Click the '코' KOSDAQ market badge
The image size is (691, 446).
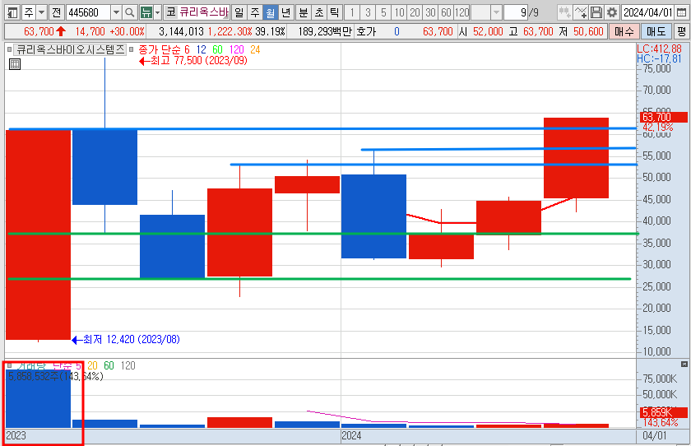pos(170,12)
